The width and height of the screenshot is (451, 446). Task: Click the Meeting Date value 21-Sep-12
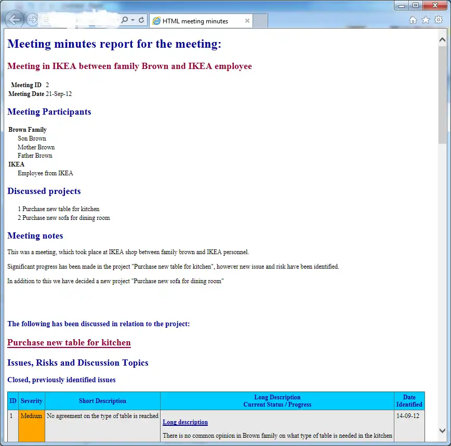point(59,94)
